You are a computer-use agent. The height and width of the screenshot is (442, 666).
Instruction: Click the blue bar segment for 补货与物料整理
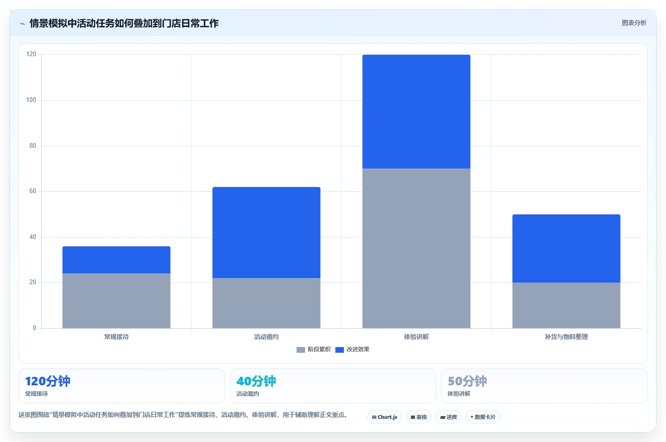[566, 248]
